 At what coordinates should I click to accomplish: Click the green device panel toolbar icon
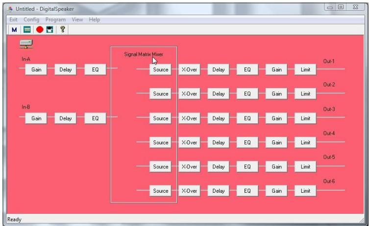point(27,30)
